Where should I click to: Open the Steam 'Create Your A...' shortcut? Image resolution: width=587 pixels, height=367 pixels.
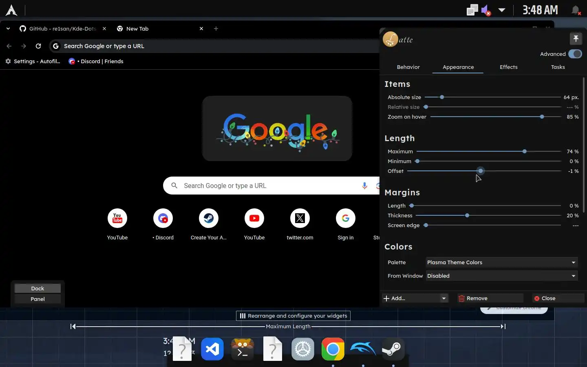(209, 224)
